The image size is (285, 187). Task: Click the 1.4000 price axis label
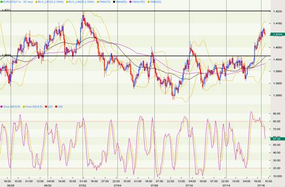pos(277,59)
